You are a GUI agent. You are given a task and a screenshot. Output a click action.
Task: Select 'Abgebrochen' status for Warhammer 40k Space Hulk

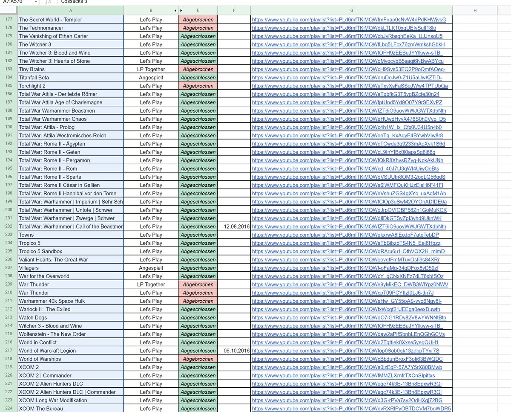coord(198,301)
